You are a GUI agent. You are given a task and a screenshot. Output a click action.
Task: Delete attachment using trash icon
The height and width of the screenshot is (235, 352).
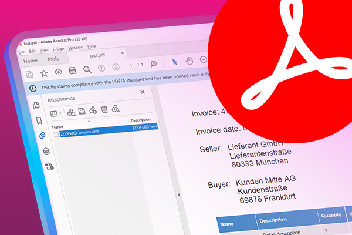[104, 109]
